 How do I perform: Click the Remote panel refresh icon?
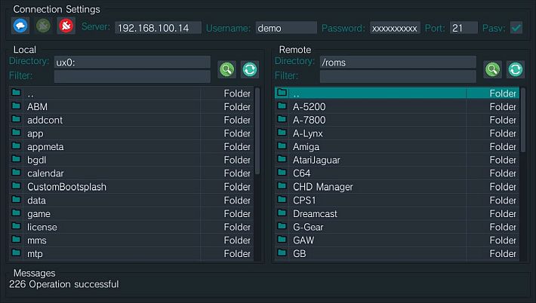[x=516, y=69]
